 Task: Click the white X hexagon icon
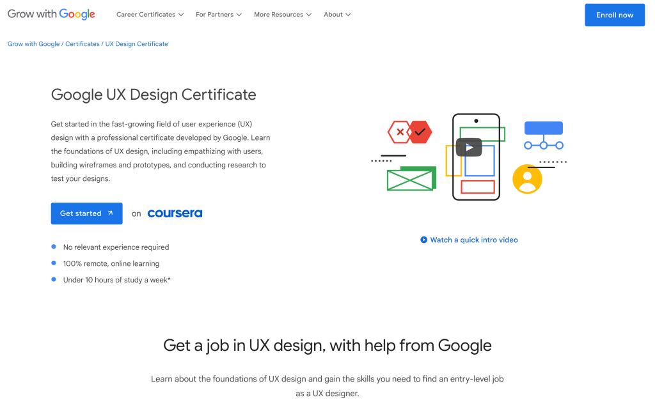point(400,132)
